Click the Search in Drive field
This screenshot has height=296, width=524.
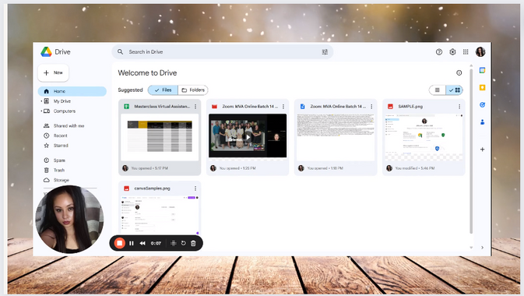[x=222, y=52]
